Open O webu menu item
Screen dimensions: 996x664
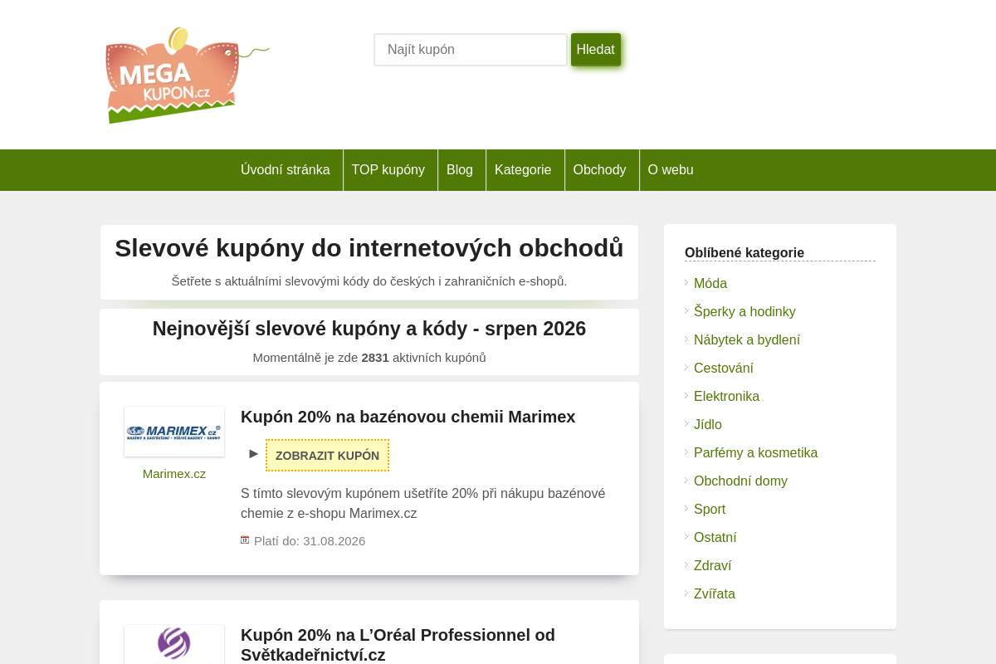point(671,170)
